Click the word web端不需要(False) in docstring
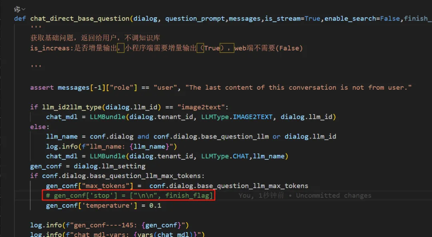Viewport: 432px width, 237px height. [269, 48]
